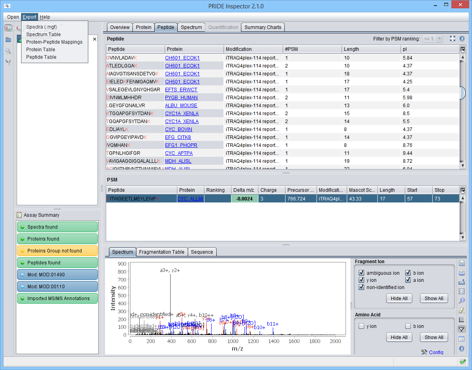Click the PSM table scroll-down arrow

463,237
